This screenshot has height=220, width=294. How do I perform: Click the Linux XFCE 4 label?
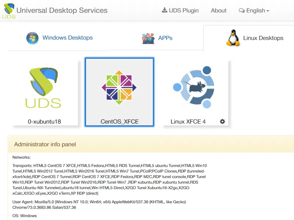[x=188, y=122]
